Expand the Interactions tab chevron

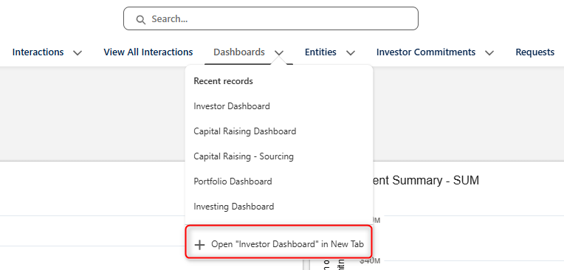coord(78,53)
